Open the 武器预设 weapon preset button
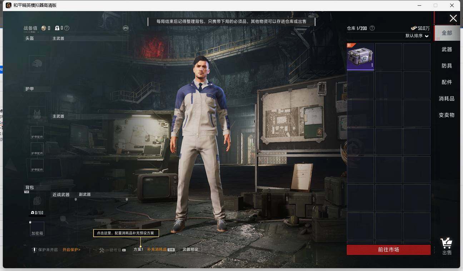The width and height of the screenshot is (463, 271). 190,250
